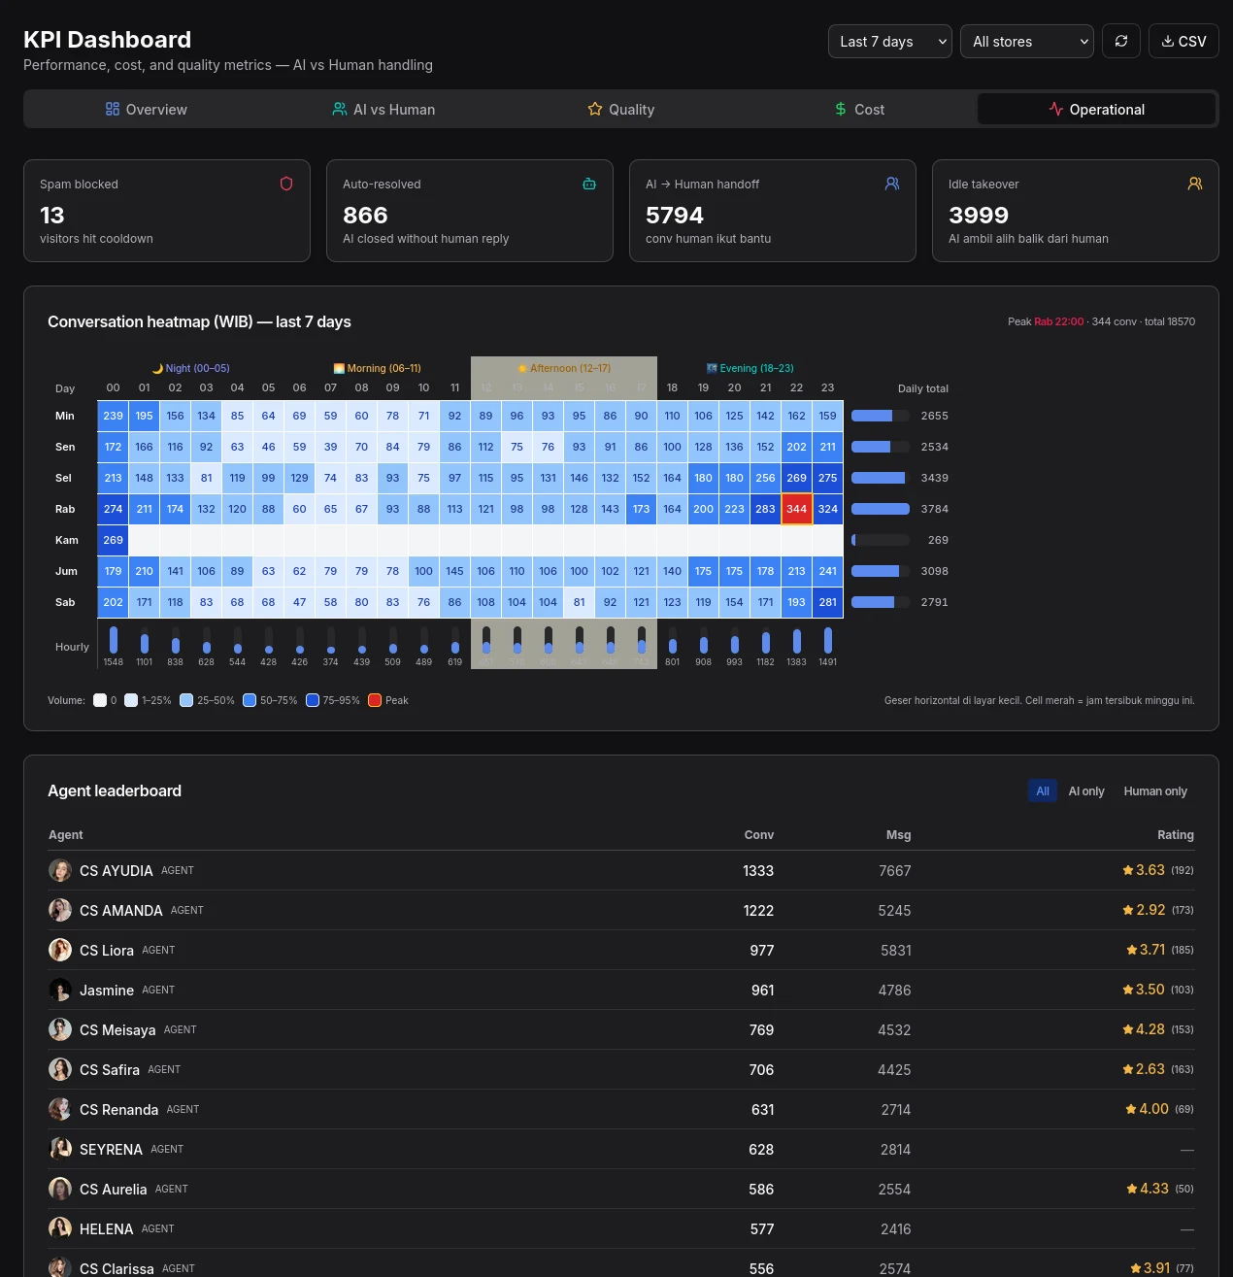Click the Sab 23 heatmap cell 281
The width and height of the screenshot is (1233, 1277).
828,602
